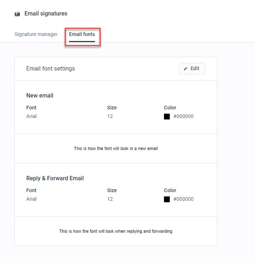
Task: Click #000000 color code under New email
Action: [183, 116]
